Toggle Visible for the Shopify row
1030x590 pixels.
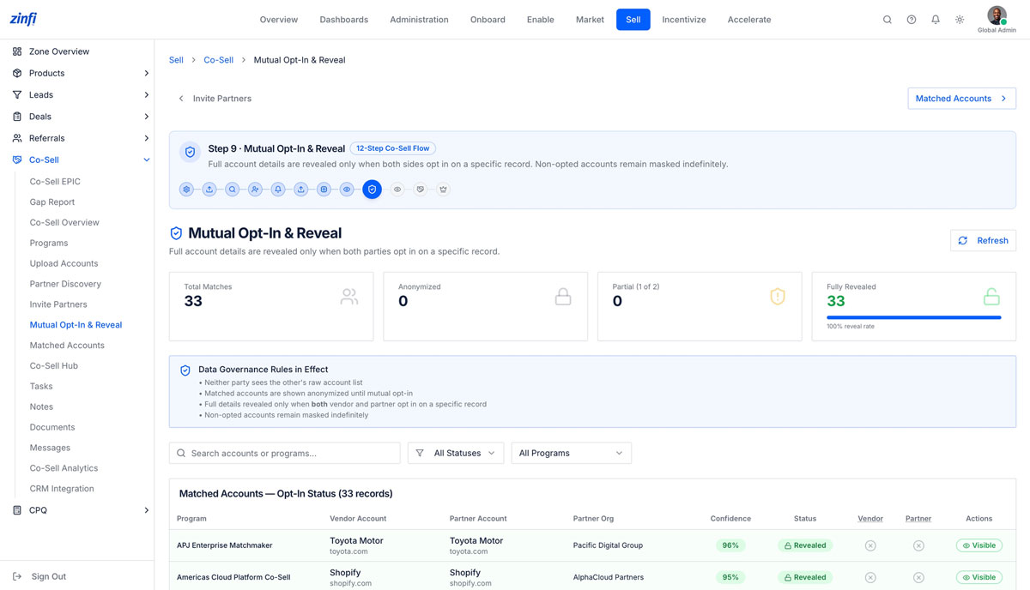pyautogui.click(x=978, y=577)
